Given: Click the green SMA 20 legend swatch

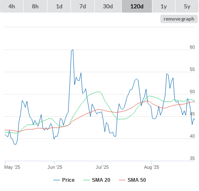Looking at the screenshot, I should [86, 180].
